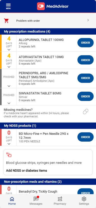Order Simvastatin Tablet 80mg
This screenshot has width=96, height=208.
(x=85, y=96)
